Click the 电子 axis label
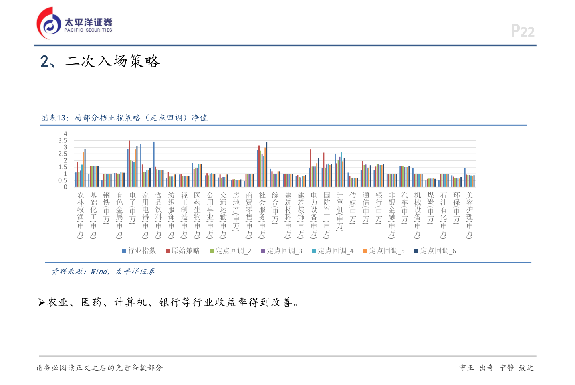 [133, 208]
